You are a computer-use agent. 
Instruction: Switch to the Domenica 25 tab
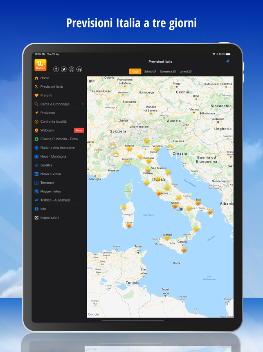tap(168, 71)
